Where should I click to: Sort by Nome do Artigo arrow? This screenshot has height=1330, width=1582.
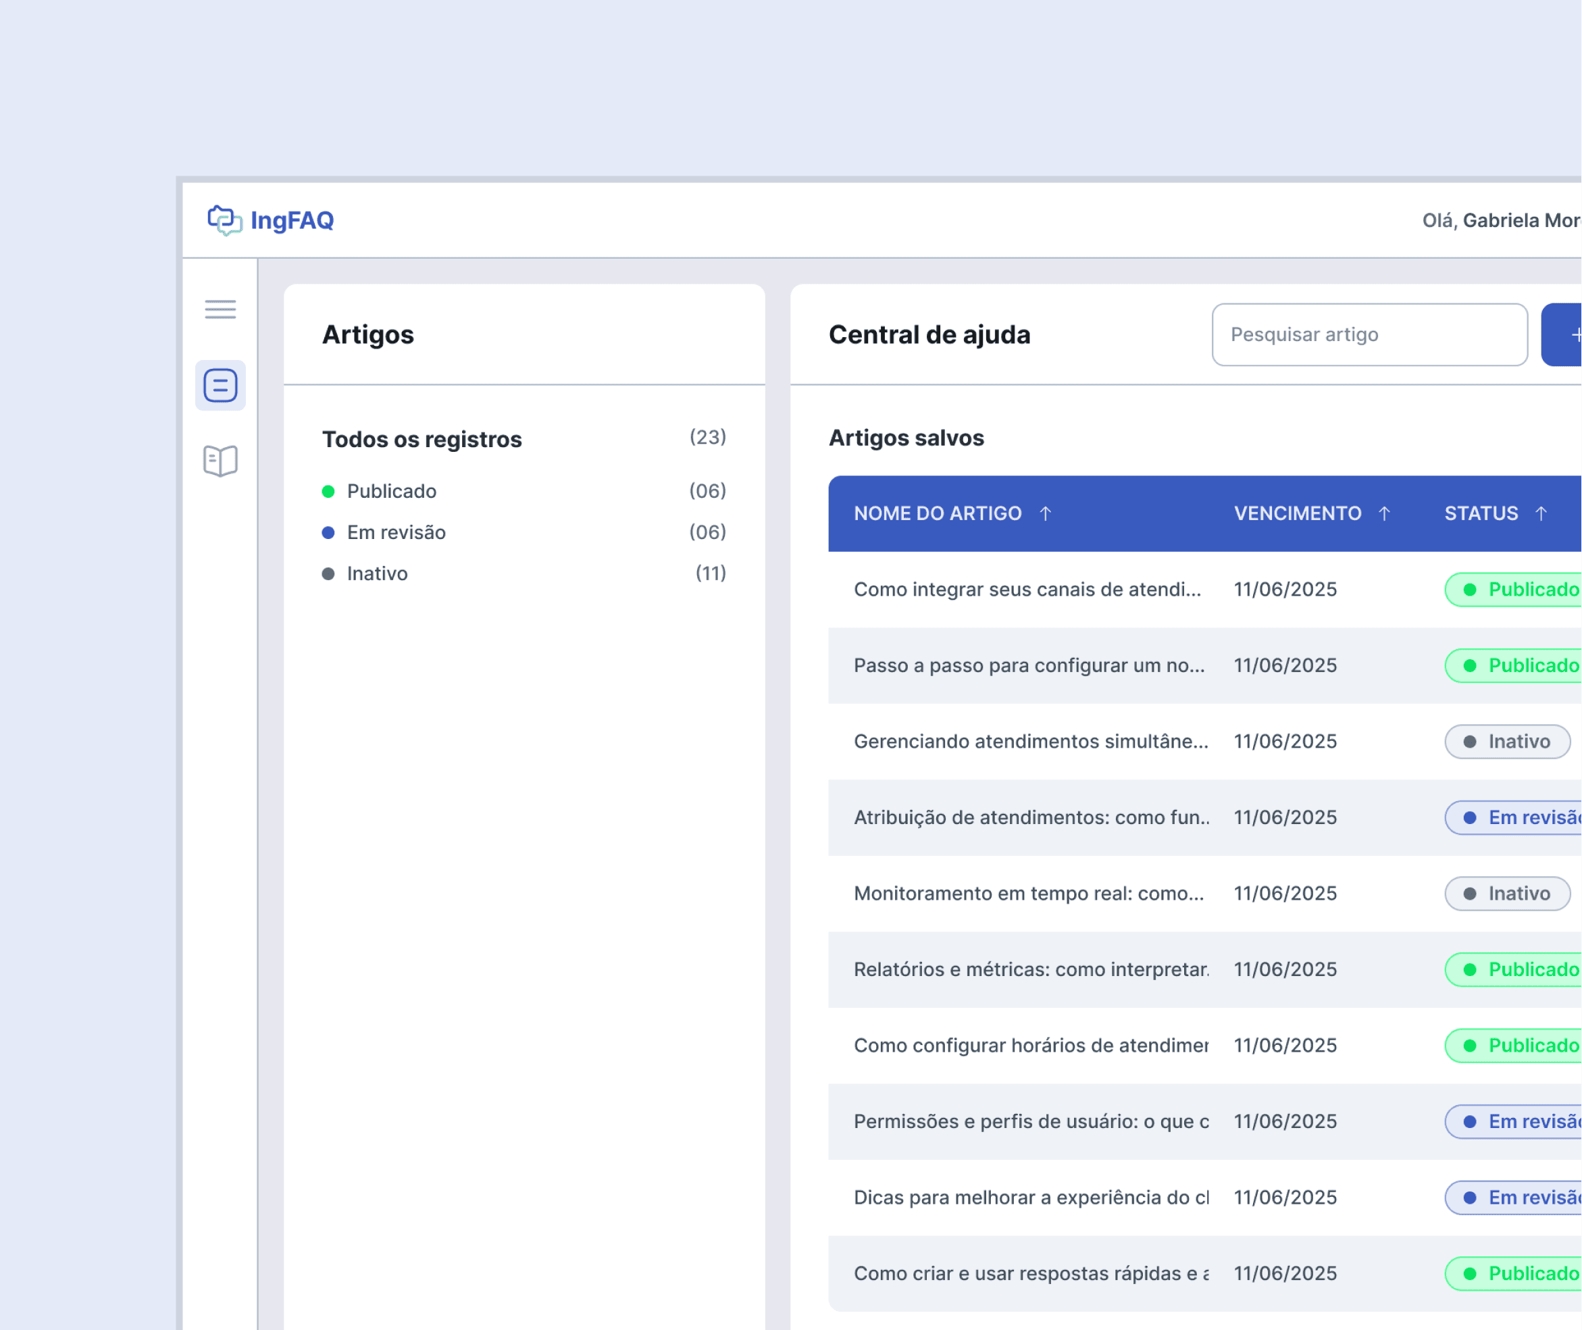[1045, 513]
